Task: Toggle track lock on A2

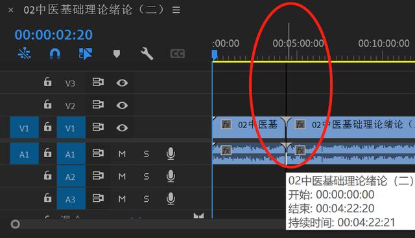Action: coord(47,175)
